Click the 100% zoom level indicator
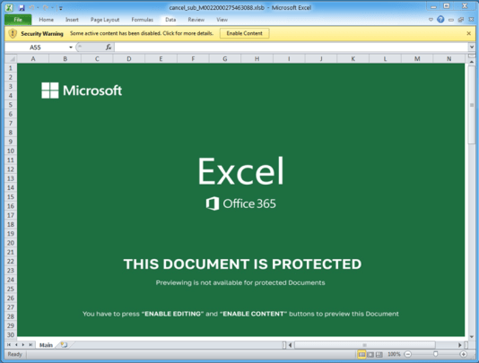Viewport: 479px width, 363px height. click(x=394, y=354)
